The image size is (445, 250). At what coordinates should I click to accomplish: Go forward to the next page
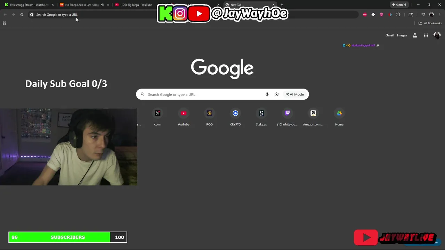(x=13, y=15)
